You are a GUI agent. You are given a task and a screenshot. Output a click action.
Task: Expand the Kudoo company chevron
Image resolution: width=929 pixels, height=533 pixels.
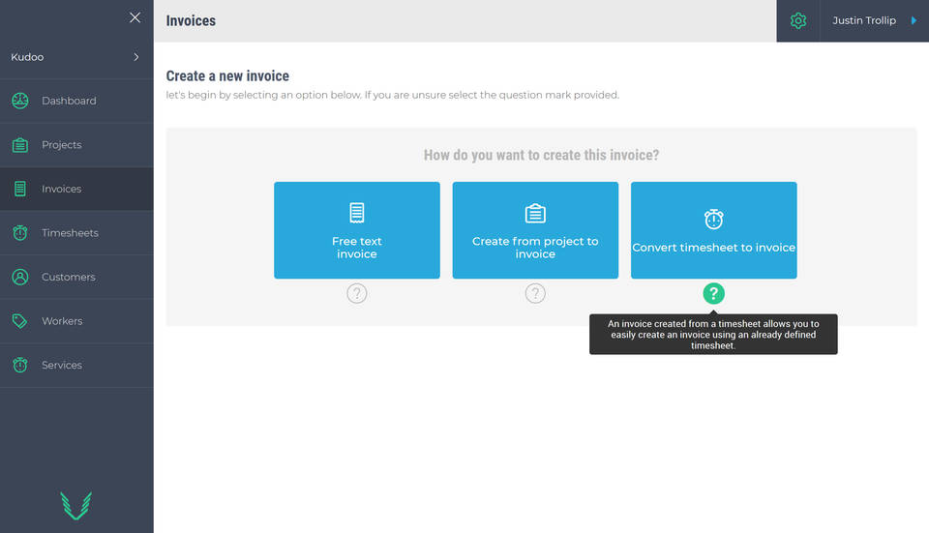135,57
